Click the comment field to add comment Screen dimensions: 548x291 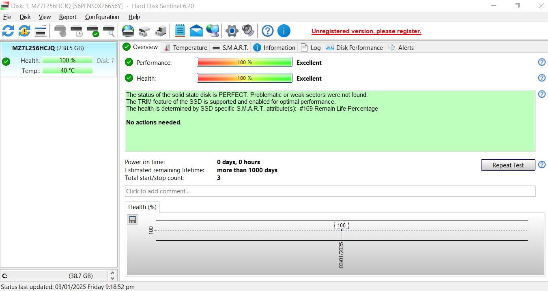point(330,191)
